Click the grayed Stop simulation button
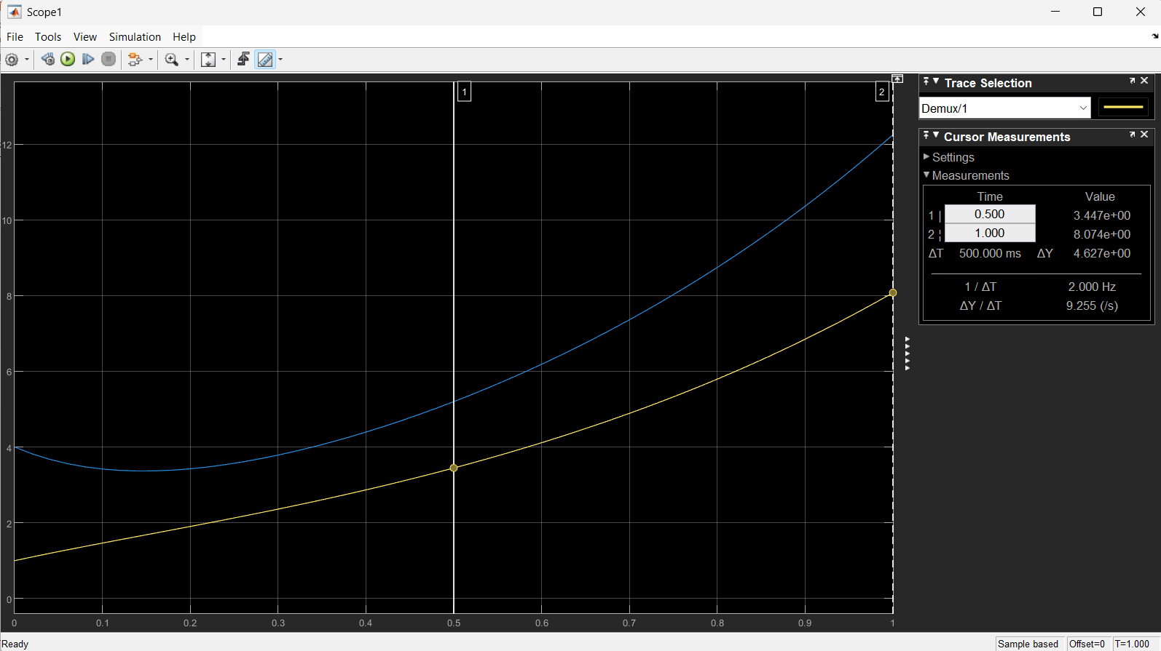Viewport: 1161px width, 651px height. [109, 60]
